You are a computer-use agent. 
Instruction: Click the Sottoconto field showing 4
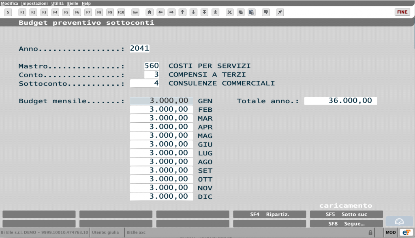click(144, 83)
